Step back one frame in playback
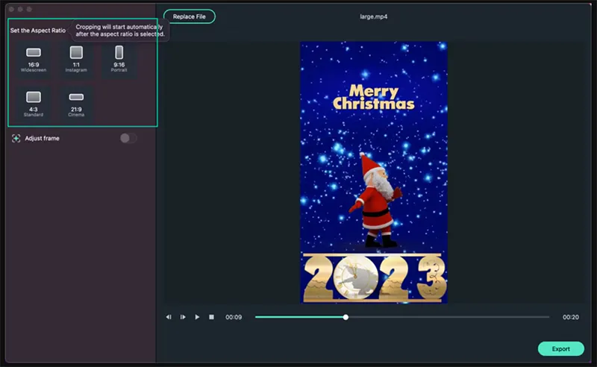Viewport: 597px width, 367px height. pyautogui.click(x=169, y=317)
